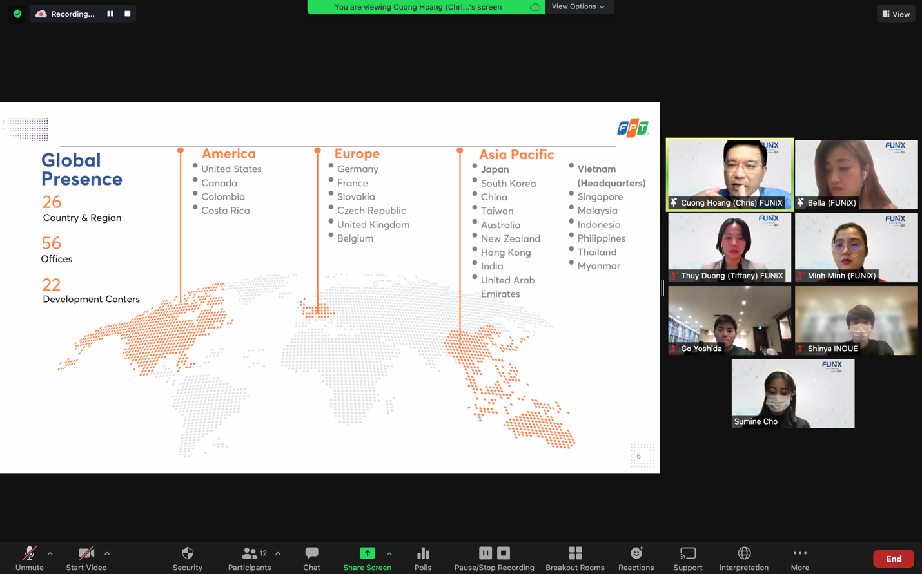Expand audio options arrow beside Unmute
The height and width of the screenshot is (574, 922).
coord(50,553)
